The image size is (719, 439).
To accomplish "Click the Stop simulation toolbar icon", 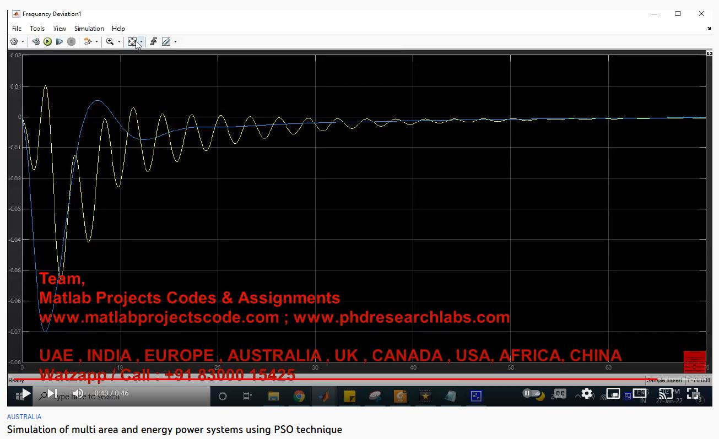I will (72, 42).
